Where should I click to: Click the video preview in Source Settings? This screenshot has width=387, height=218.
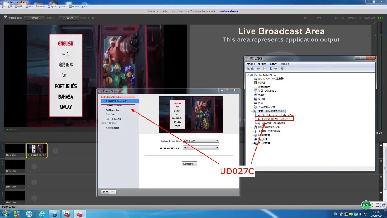[190, 115]
